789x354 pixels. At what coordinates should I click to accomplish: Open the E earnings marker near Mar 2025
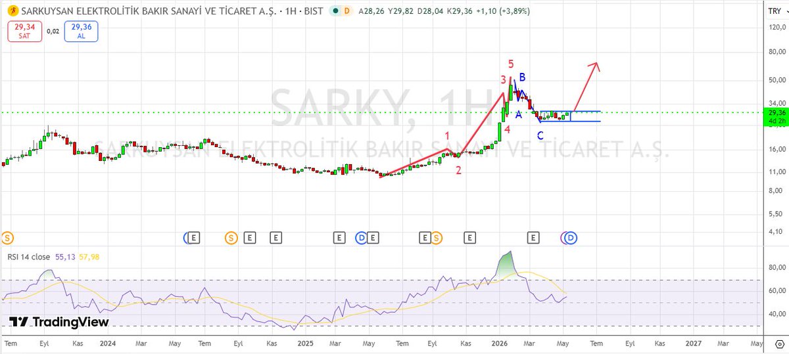pos(339,237)
